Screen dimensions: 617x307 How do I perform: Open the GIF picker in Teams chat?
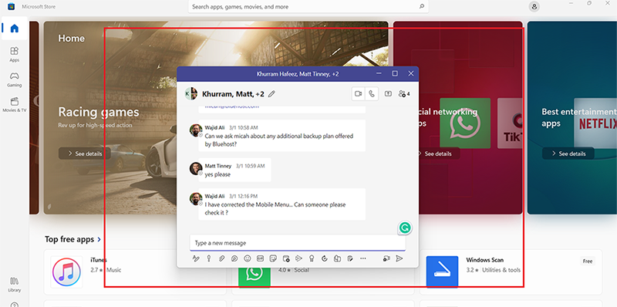pyautogui.click(x=260, y=258)
